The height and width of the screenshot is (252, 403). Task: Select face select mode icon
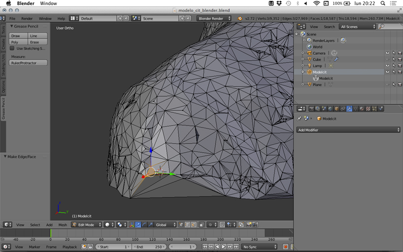coord(193,225)
